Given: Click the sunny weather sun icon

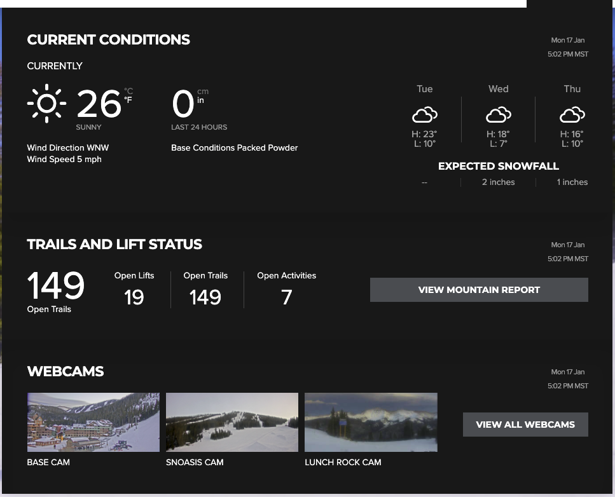Looking at the screenshot, I should (x=46, y=103).
